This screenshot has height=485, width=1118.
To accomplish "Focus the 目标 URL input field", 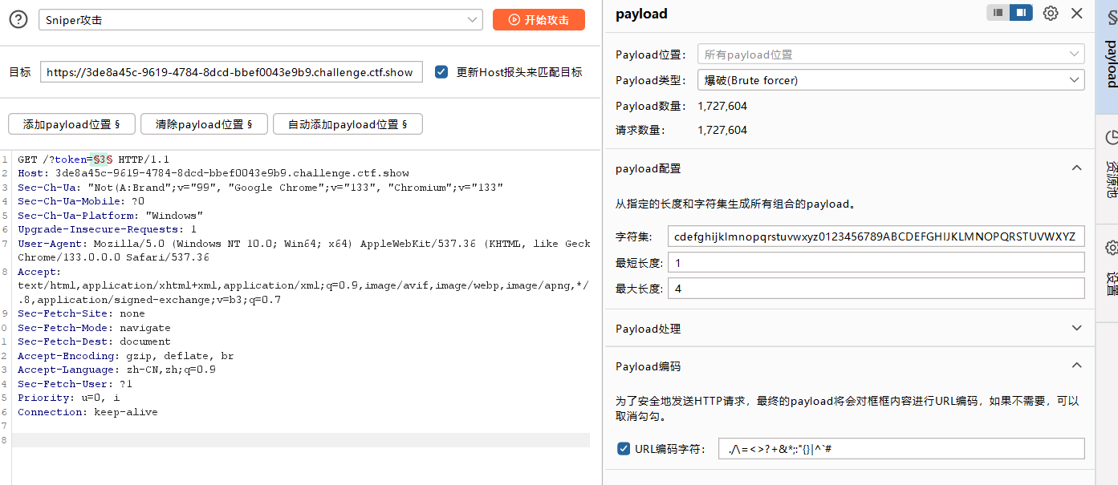I will (x=231, y=72).
